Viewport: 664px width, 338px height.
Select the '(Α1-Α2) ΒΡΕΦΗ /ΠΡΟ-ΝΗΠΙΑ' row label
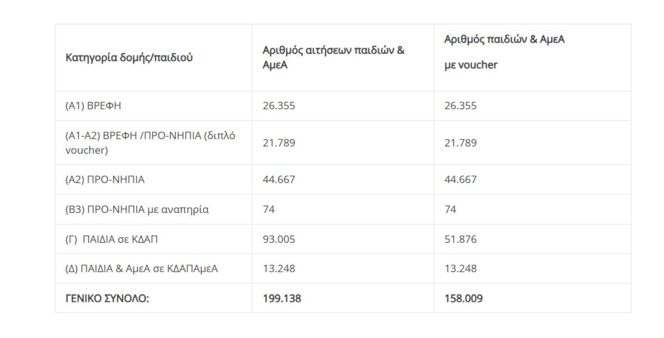tap(150, 143)
